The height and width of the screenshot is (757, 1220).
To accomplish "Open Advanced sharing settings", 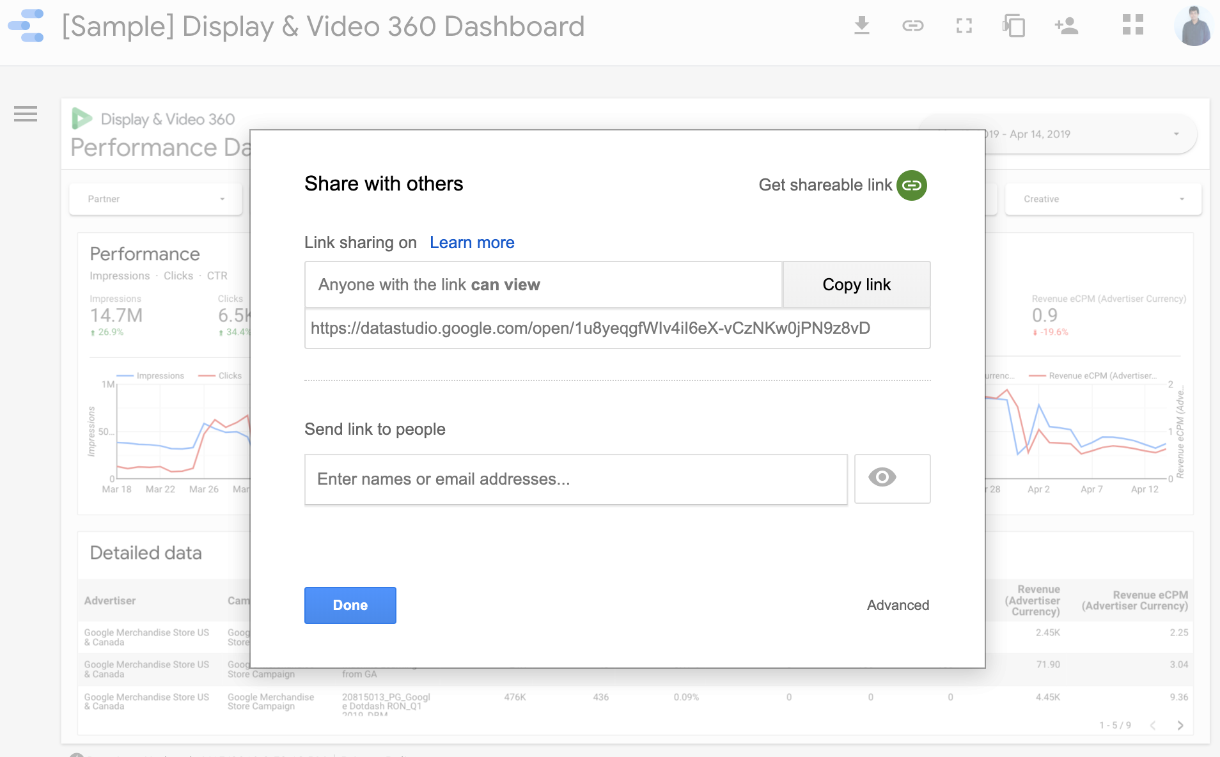I will pos(898,605).
